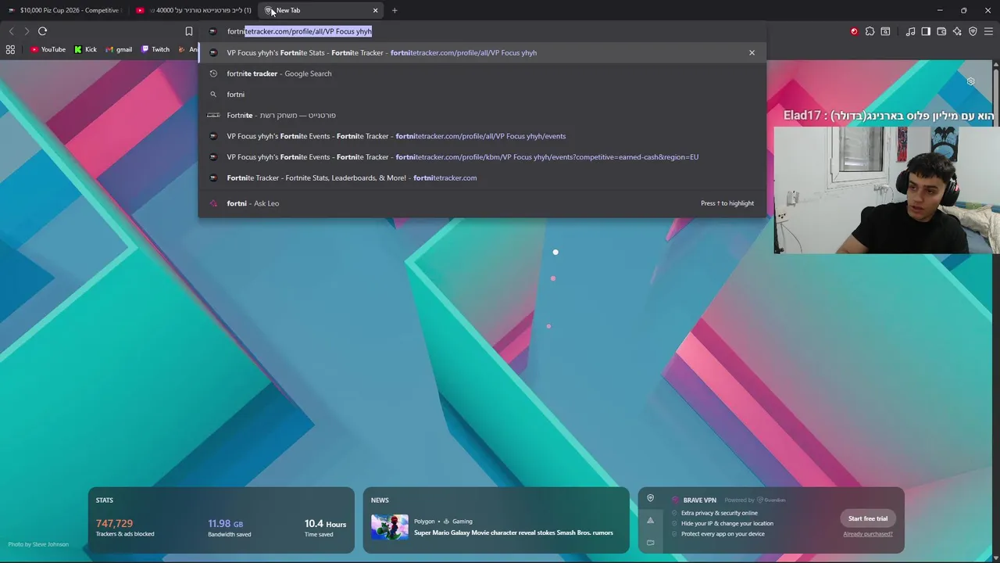This screenshot has width=1000, height=563.
Task: Toggle the sidebar panel icon
Action: [x=926, y=31]
